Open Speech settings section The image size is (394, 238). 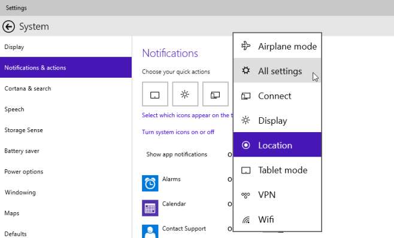66,109
